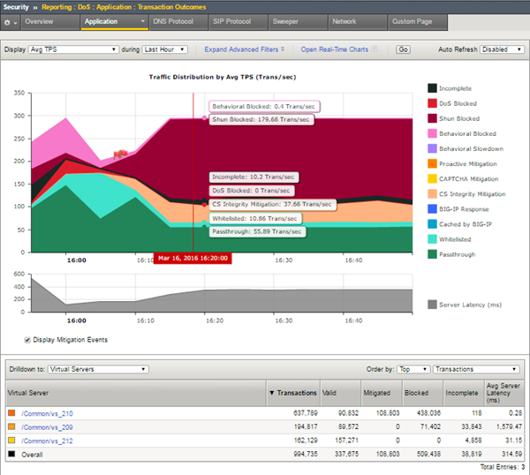Sort table by Transactions column header
Viewport: 530px width, 475px height.
tap(291, 391)
